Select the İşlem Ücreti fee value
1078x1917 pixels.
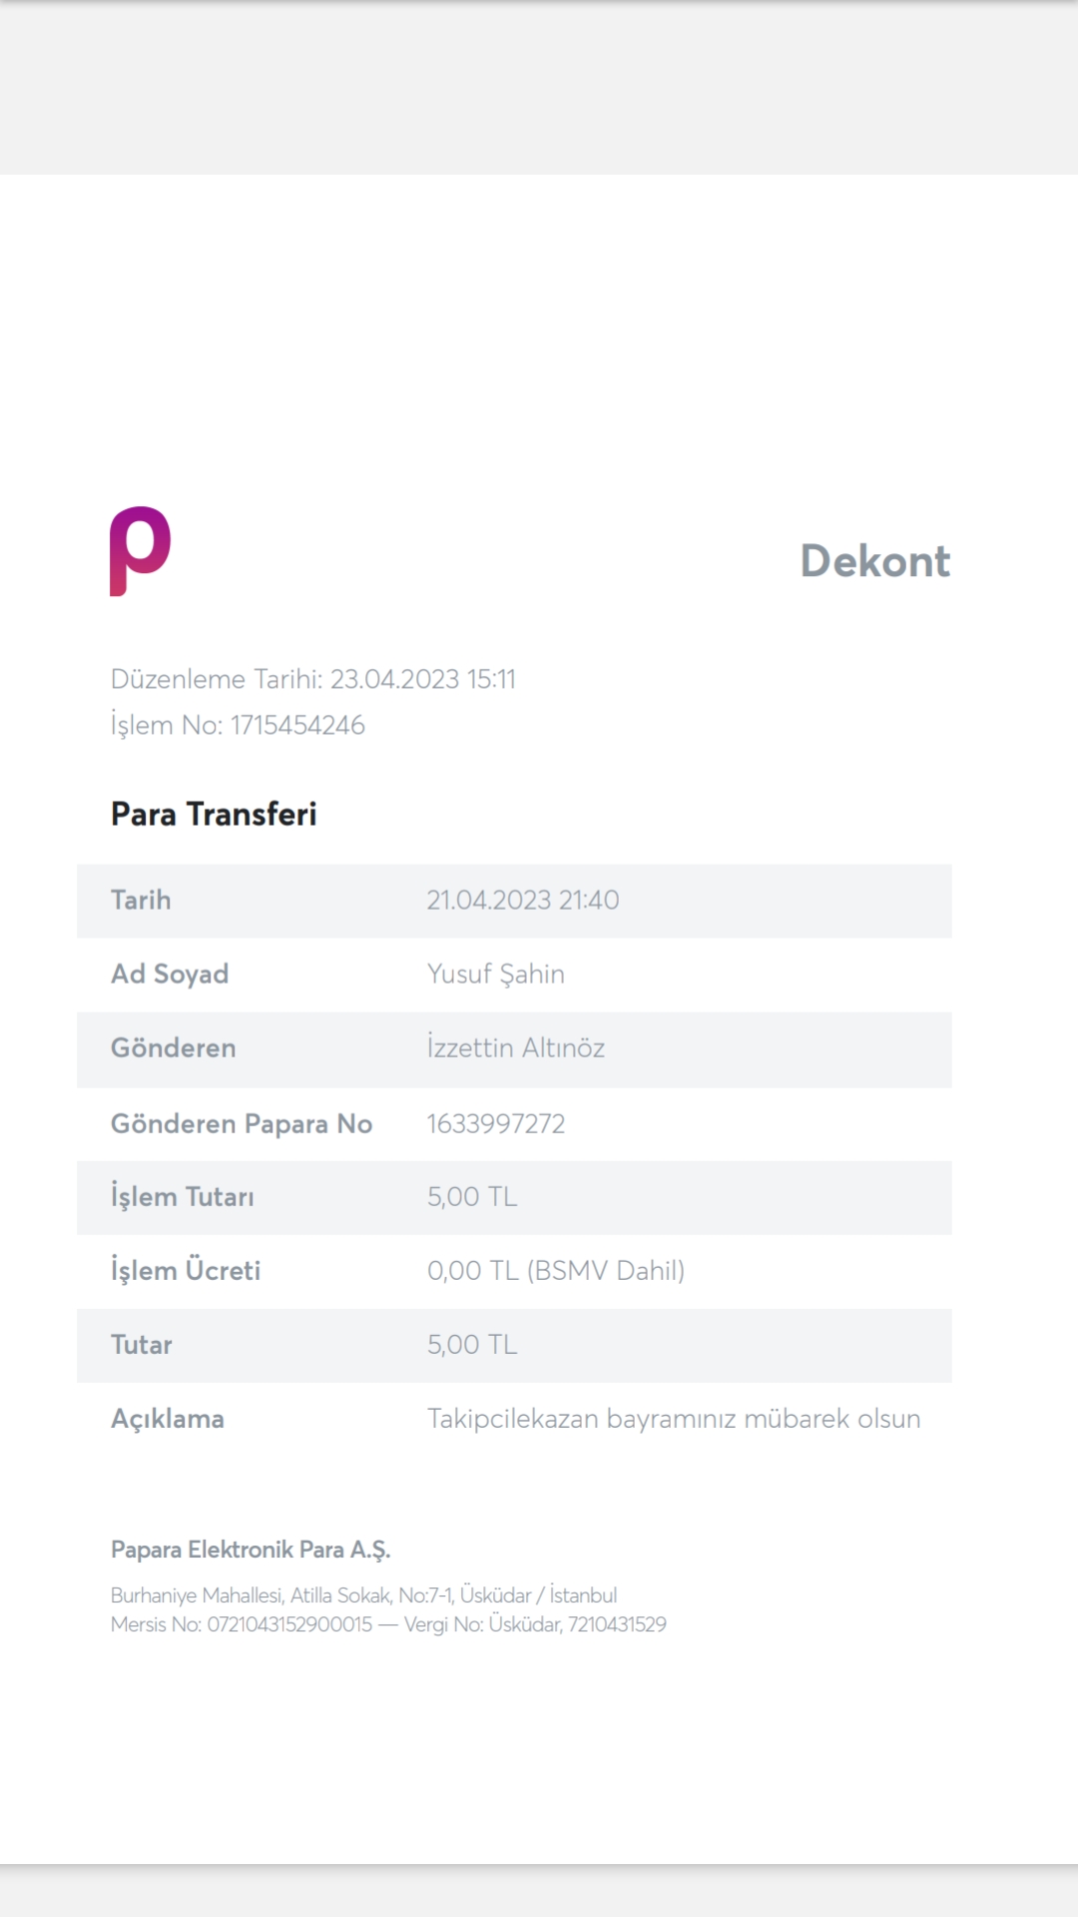tap(556, 1270)
